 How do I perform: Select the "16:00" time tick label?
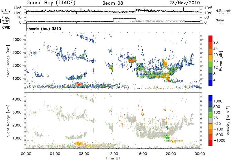tap(142, 154)
